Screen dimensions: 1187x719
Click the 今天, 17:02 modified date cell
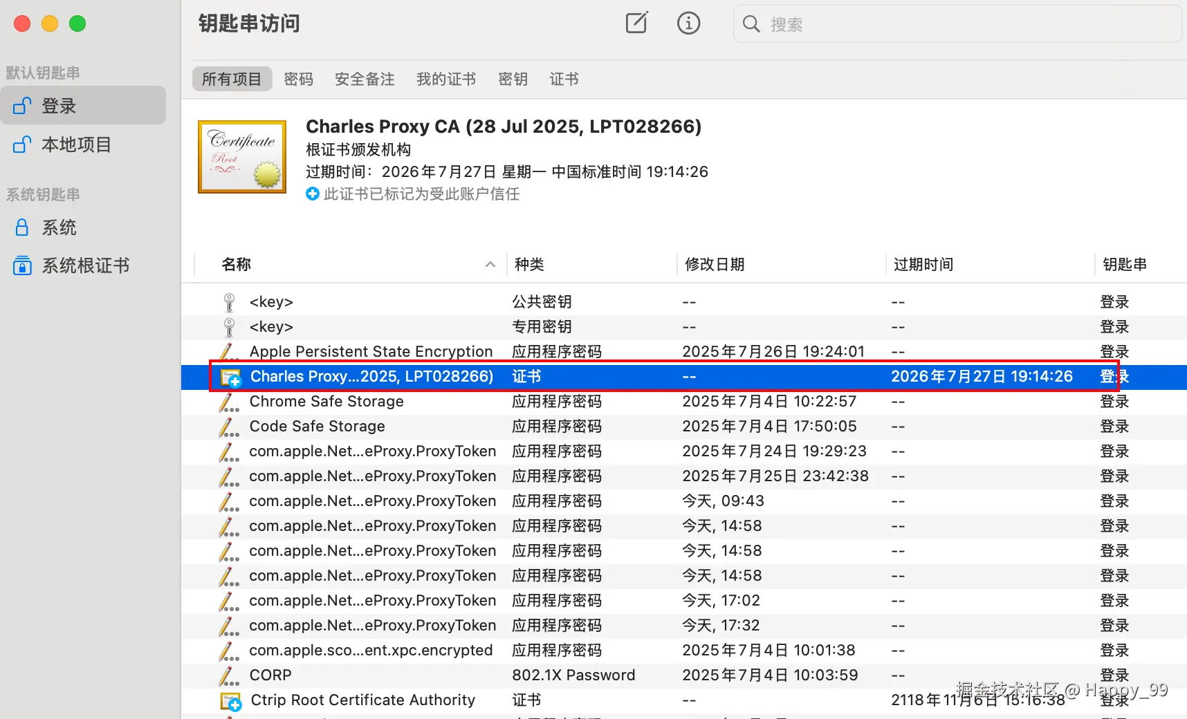pyautogui.click(x=721, y=601)
